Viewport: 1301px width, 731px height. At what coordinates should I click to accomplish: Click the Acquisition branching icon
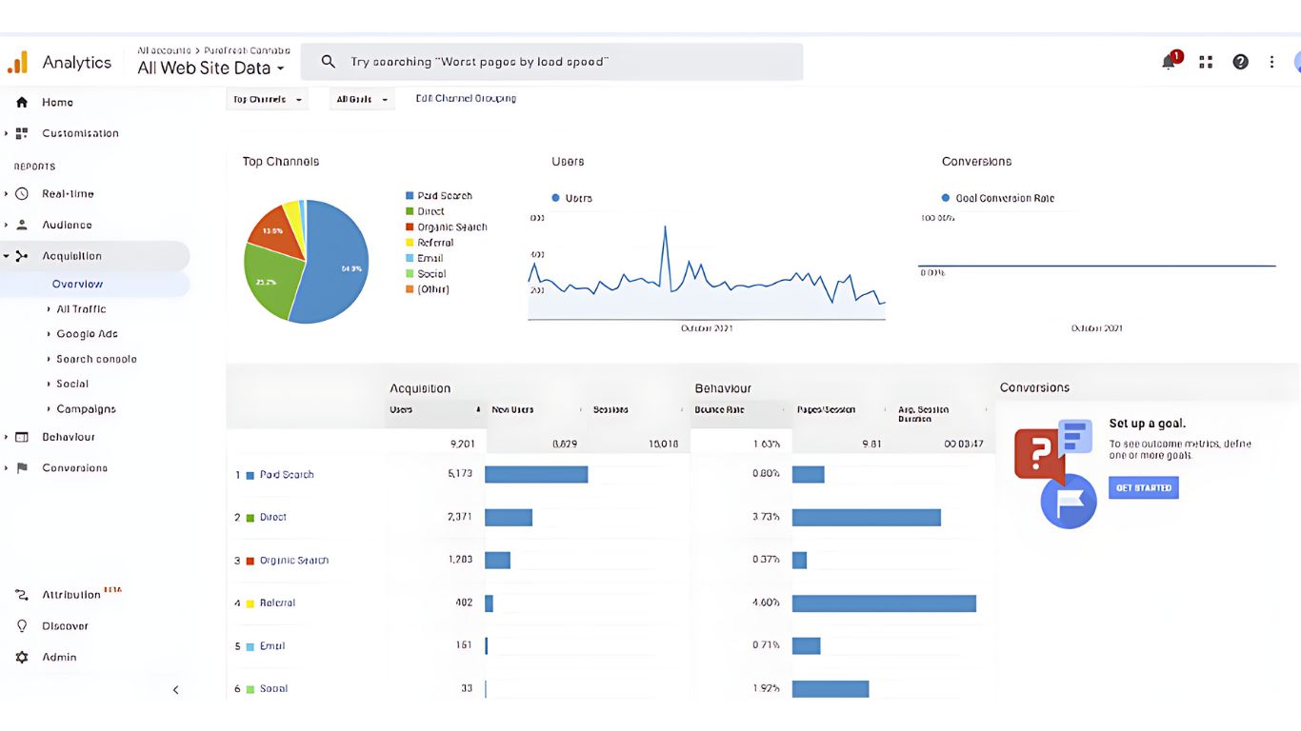(22, 256)
